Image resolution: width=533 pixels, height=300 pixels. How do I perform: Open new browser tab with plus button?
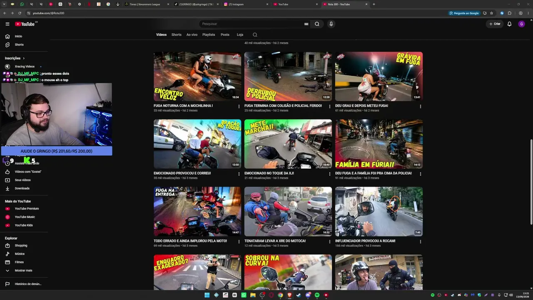click(x=374, y=4)
